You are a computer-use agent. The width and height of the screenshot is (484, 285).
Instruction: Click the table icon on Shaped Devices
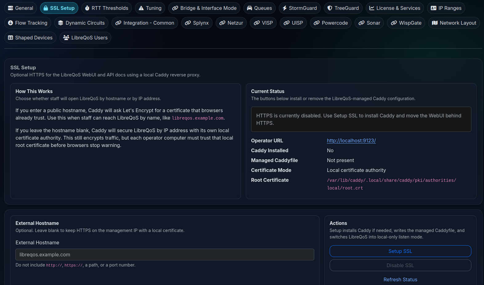10,38
